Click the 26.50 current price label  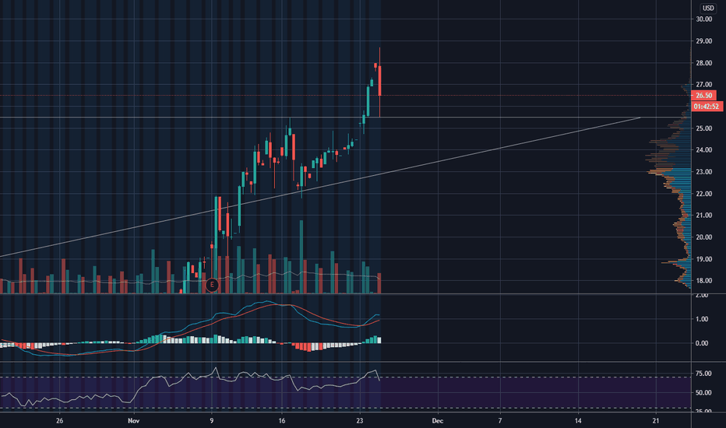click(x=703, y=95)
